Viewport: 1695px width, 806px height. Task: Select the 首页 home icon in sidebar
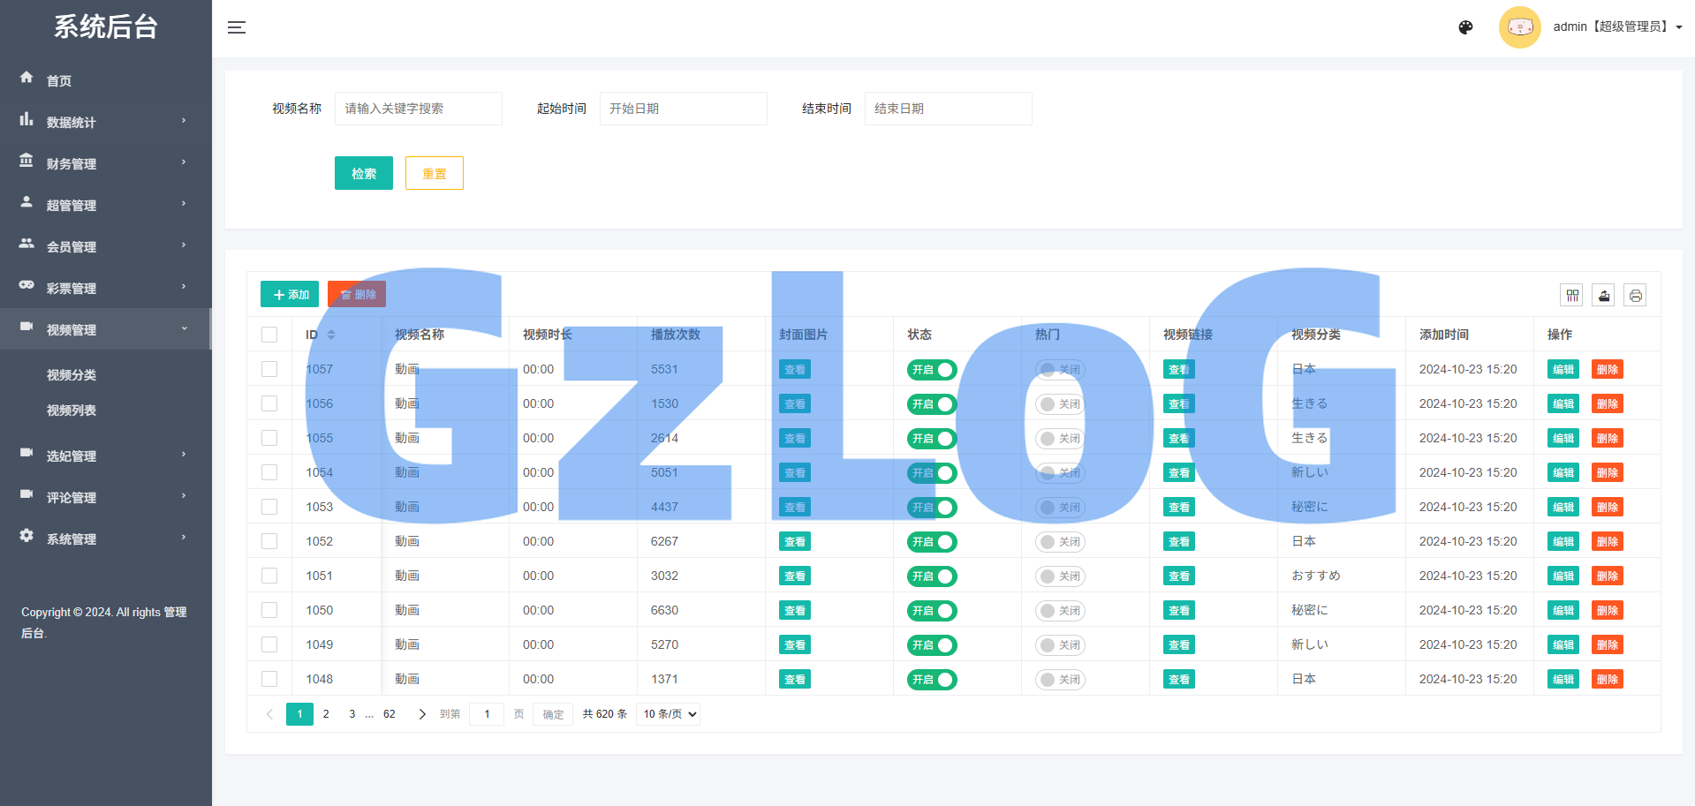click(26, 79)
